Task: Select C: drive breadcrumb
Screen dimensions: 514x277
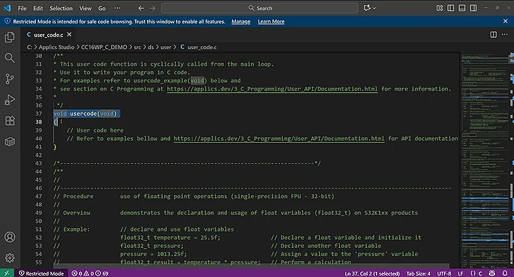Action: point(29,47)
